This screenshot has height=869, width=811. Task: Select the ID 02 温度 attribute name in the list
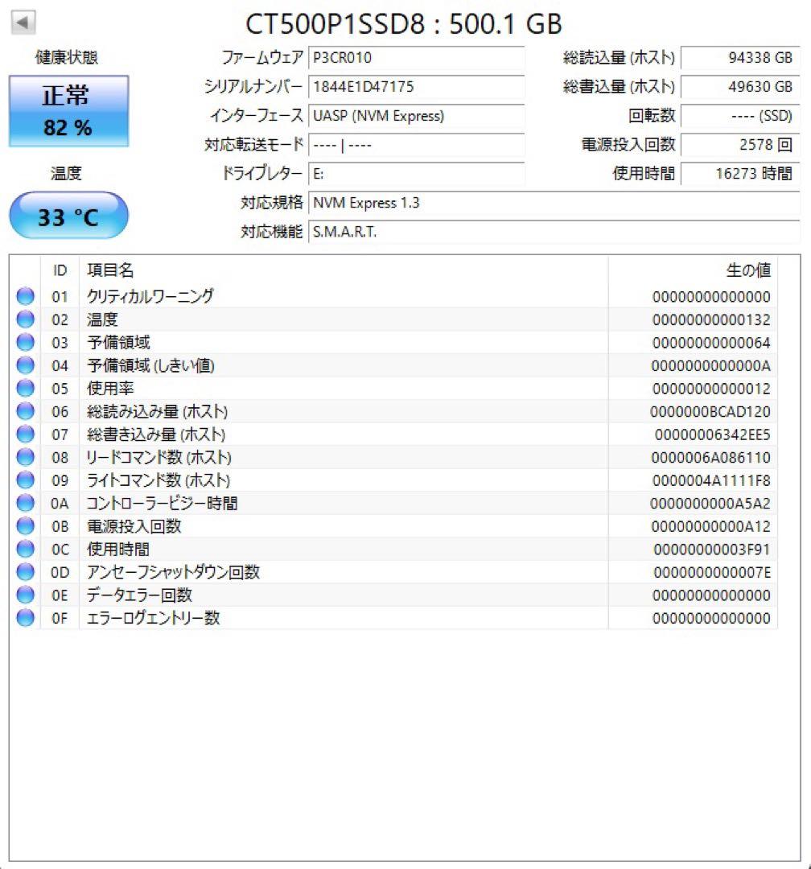[x=102, y=319]
